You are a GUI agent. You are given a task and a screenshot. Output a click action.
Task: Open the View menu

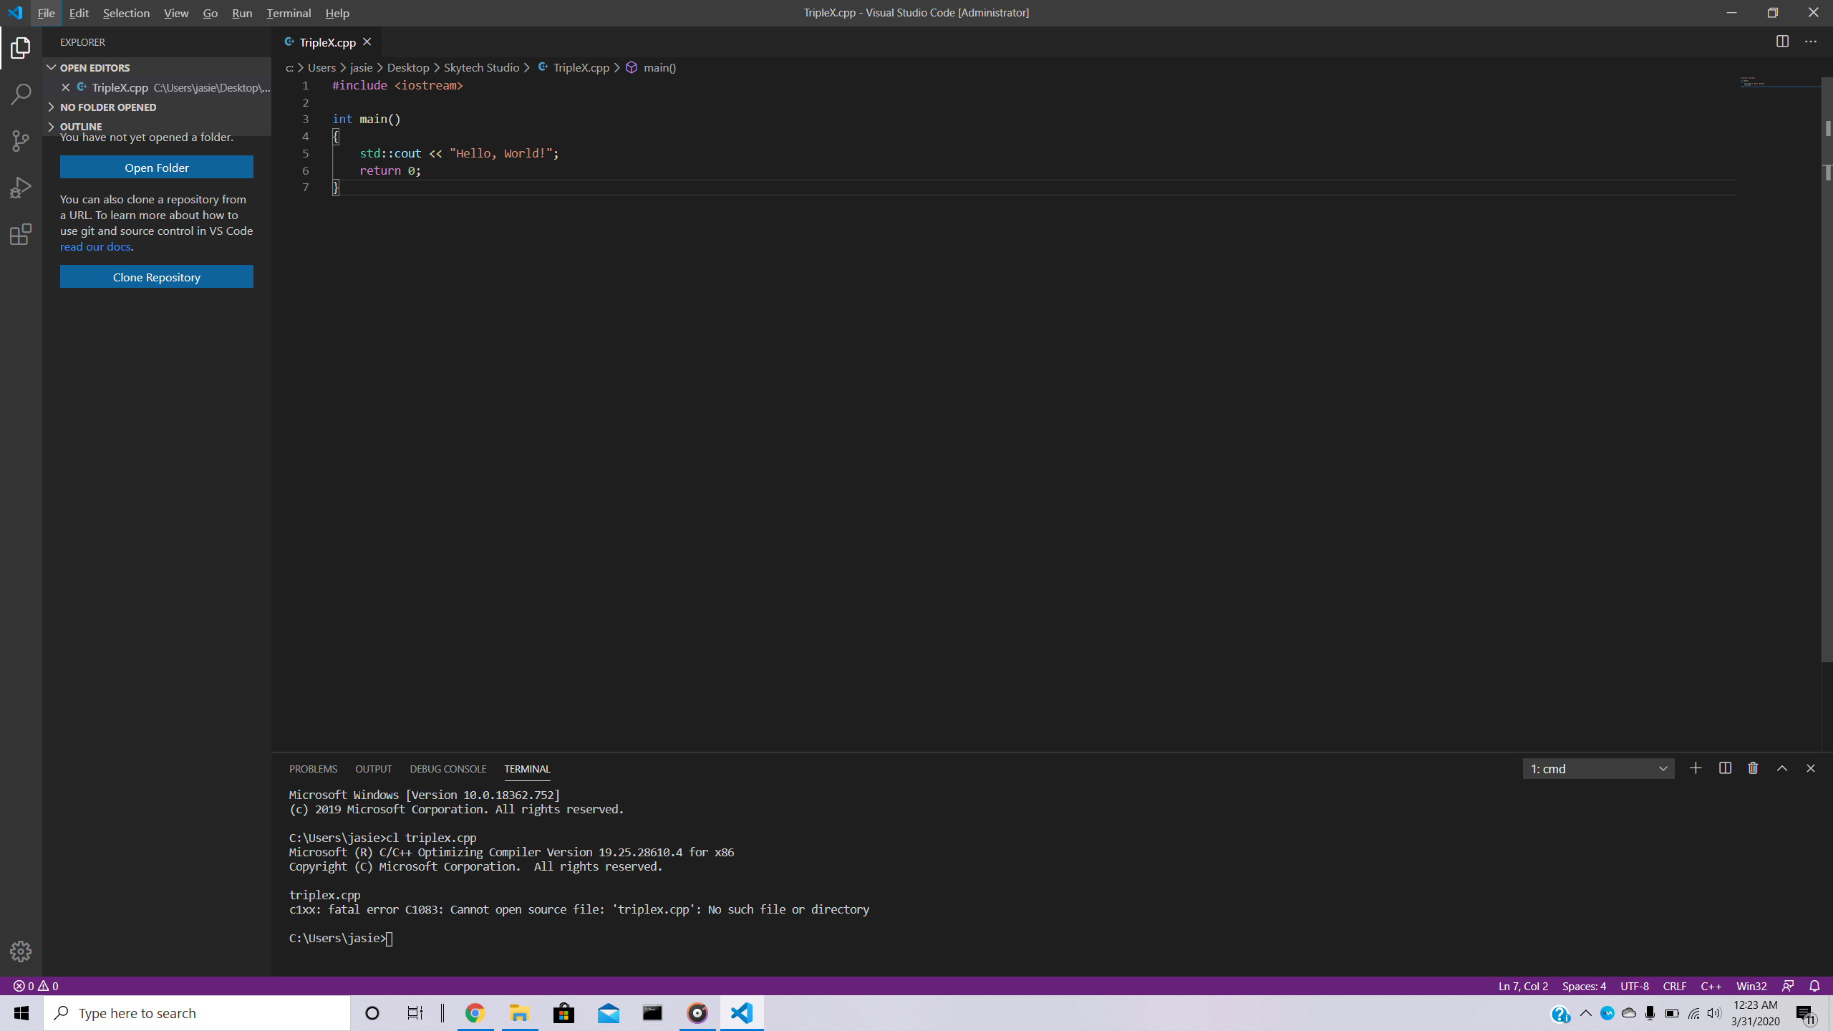[176, 13]
